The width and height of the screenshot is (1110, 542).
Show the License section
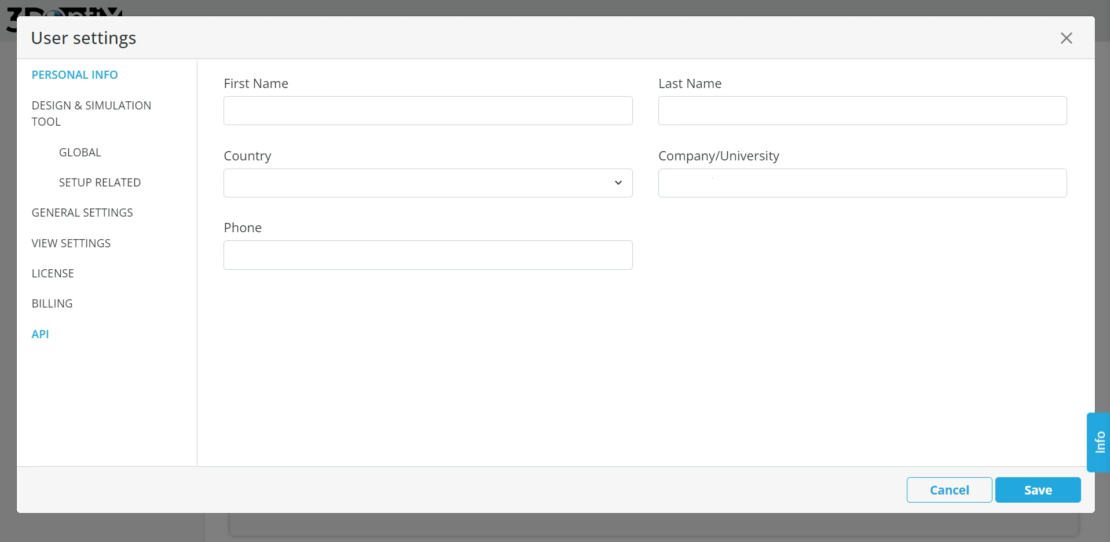[53, 273]
